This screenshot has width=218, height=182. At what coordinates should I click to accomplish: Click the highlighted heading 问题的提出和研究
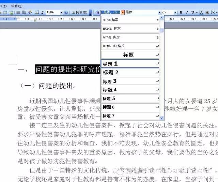point(68,69)
